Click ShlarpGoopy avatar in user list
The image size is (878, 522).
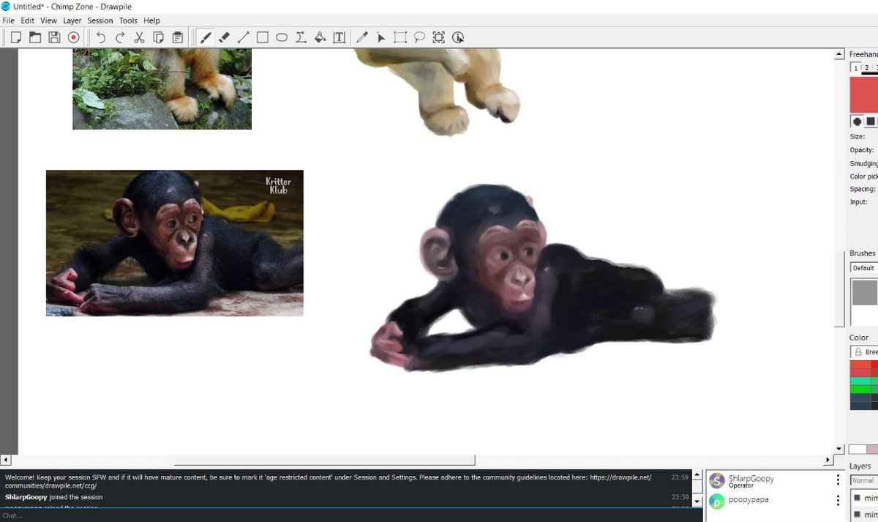coord(717,480)
